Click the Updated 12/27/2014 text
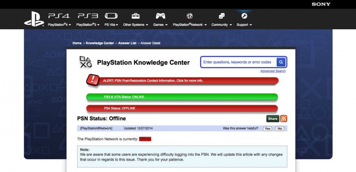356x172 pixels. pyautogui.click(x=138, y=128)
